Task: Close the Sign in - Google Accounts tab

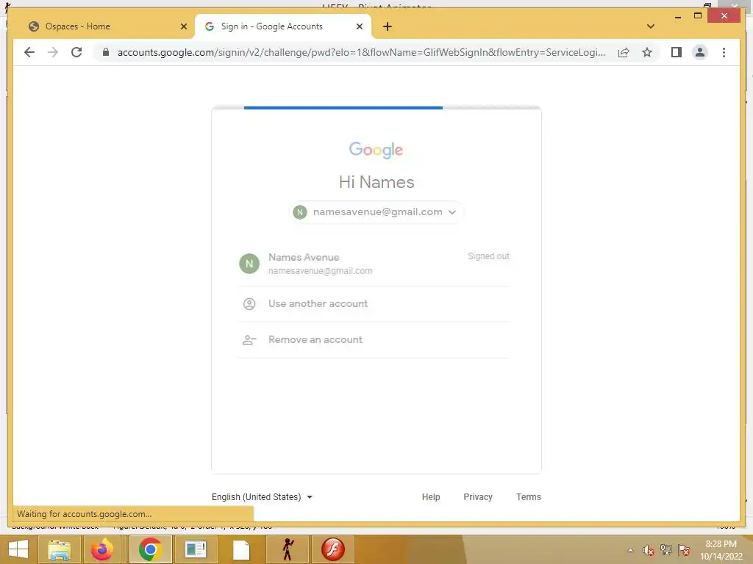Action: tap(359, 26)
